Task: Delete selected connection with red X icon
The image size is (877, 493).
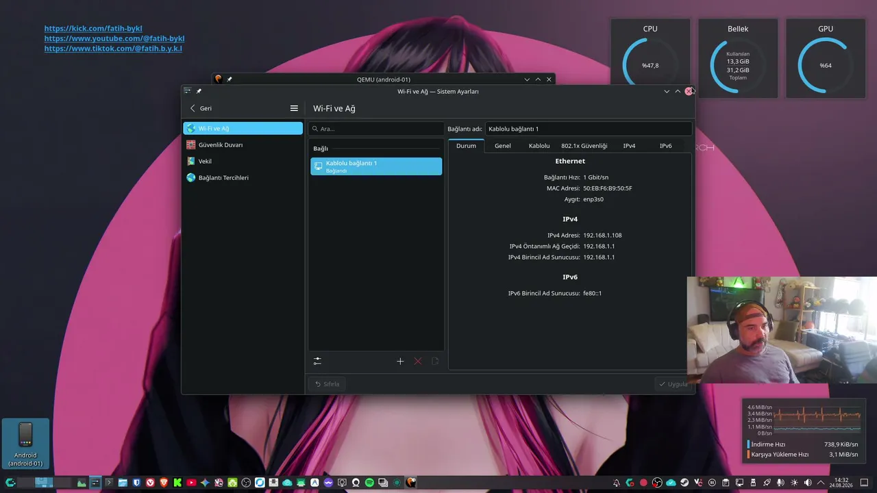Action: 418,361
